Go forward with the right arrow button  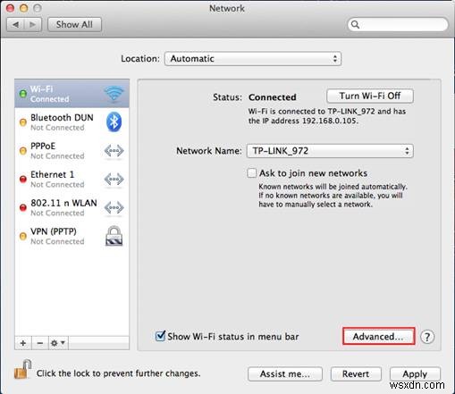[33, 24]
